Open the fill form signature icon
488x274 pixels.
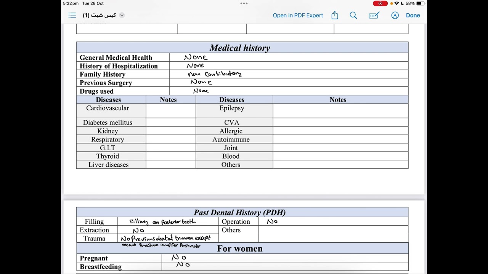point(374,15)
